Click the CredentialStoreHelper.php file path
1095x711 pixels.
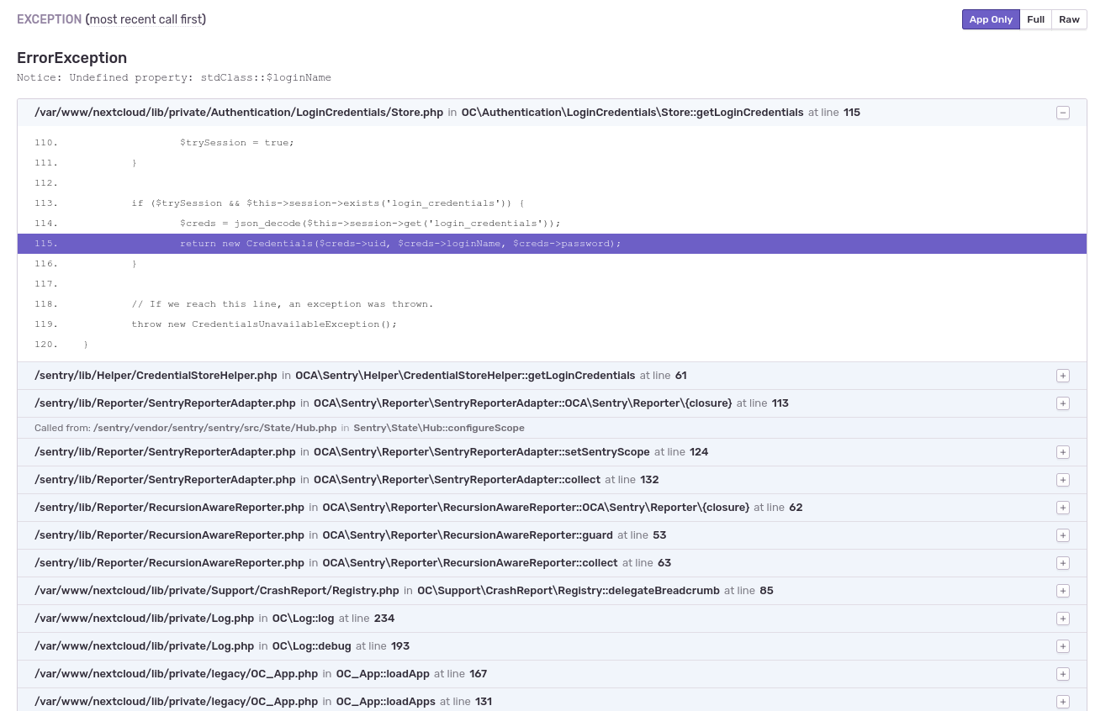pos(156,376)
